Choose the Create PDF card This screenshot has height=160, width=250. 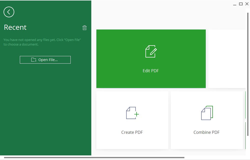point(132,120)
